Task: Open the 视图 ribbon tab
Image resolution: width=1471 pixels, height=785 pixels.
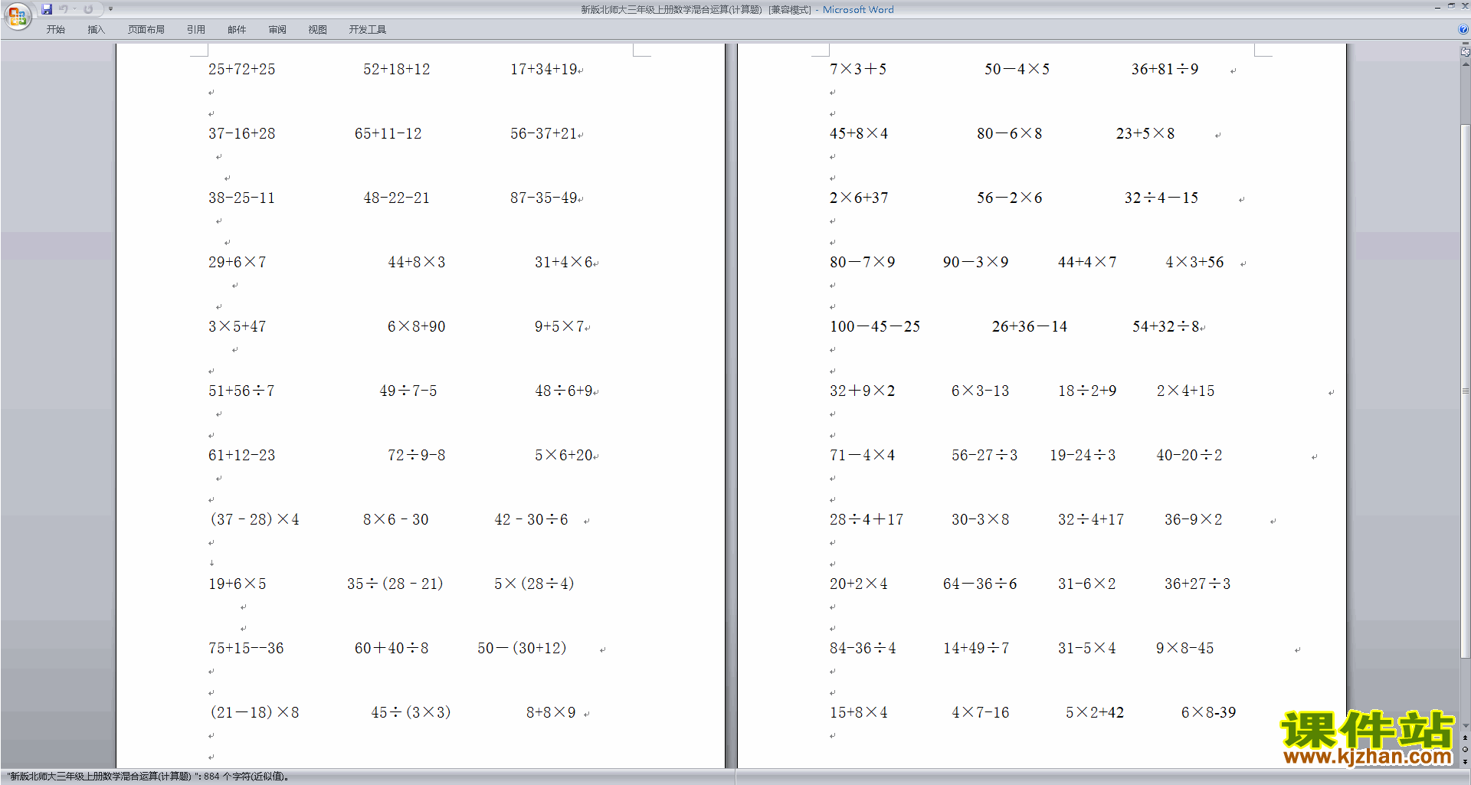Action: tap(317, 29)
